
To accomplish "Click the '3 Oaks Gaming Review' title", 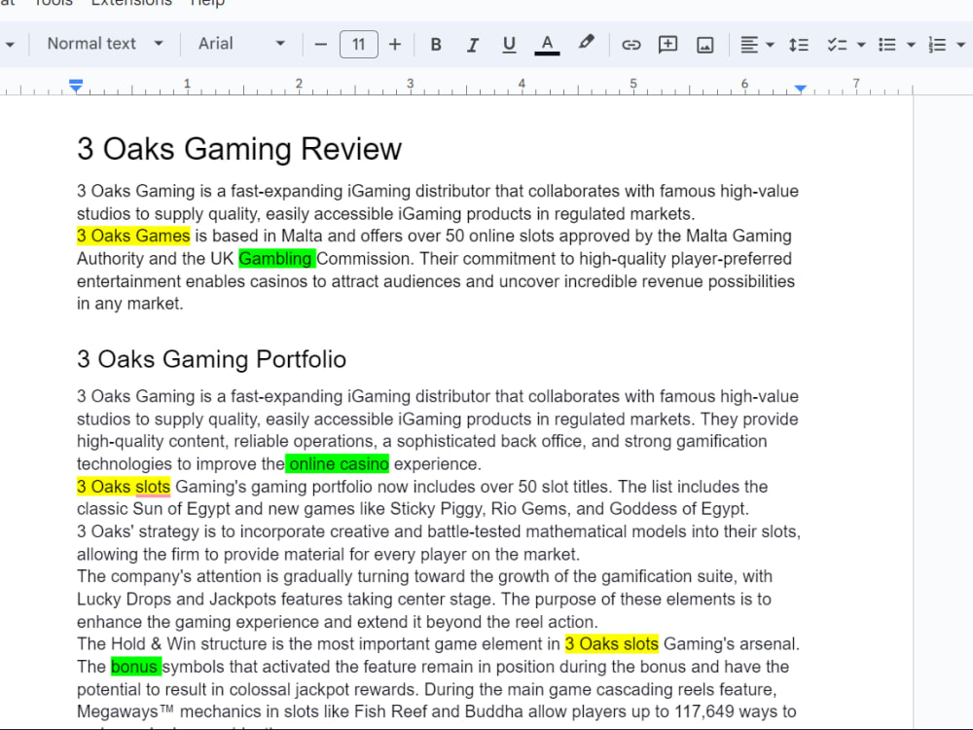I will pyautogui.click(x=239, y=149).
